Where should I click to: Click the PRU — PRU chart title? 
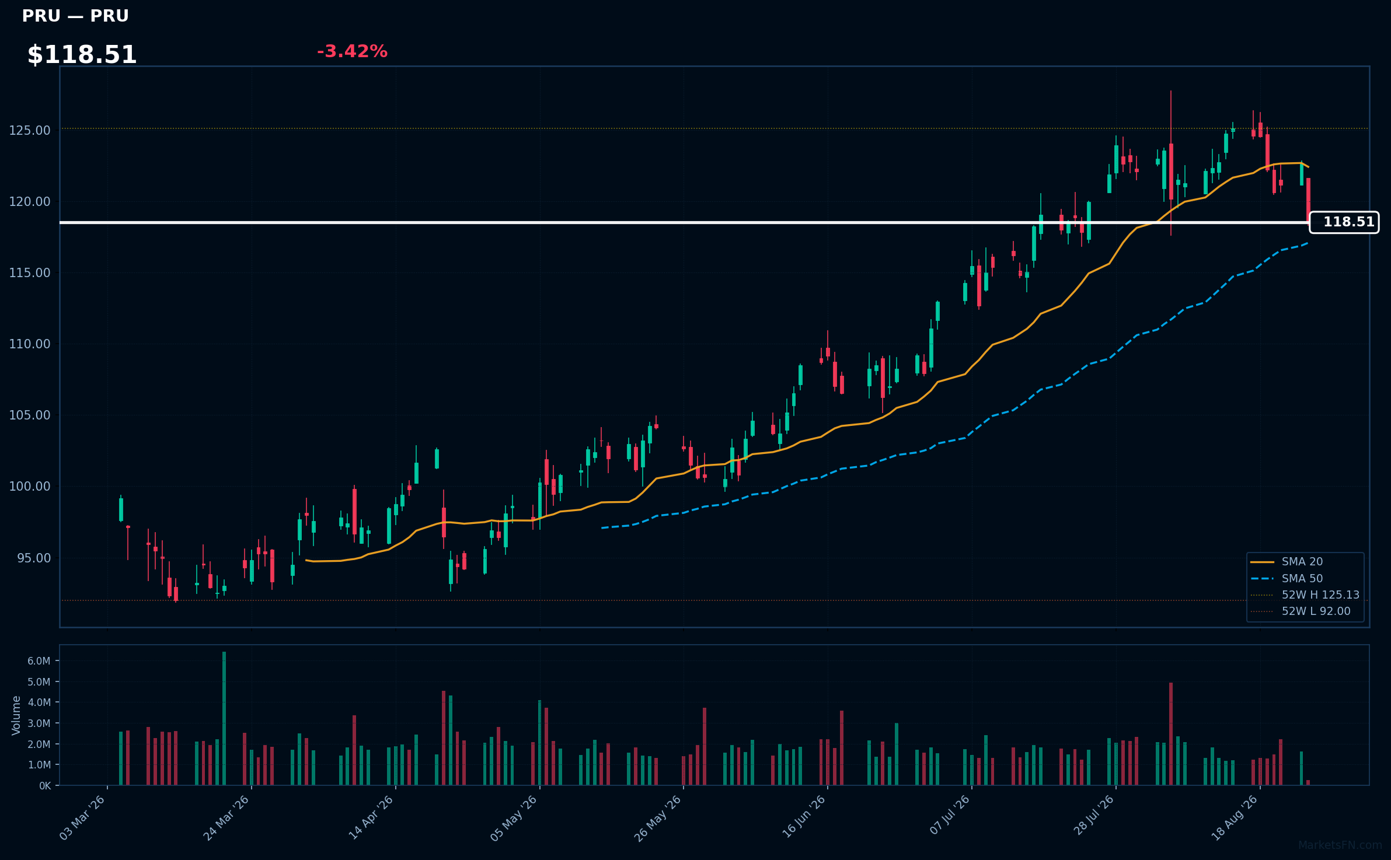[x=75, y=16]
